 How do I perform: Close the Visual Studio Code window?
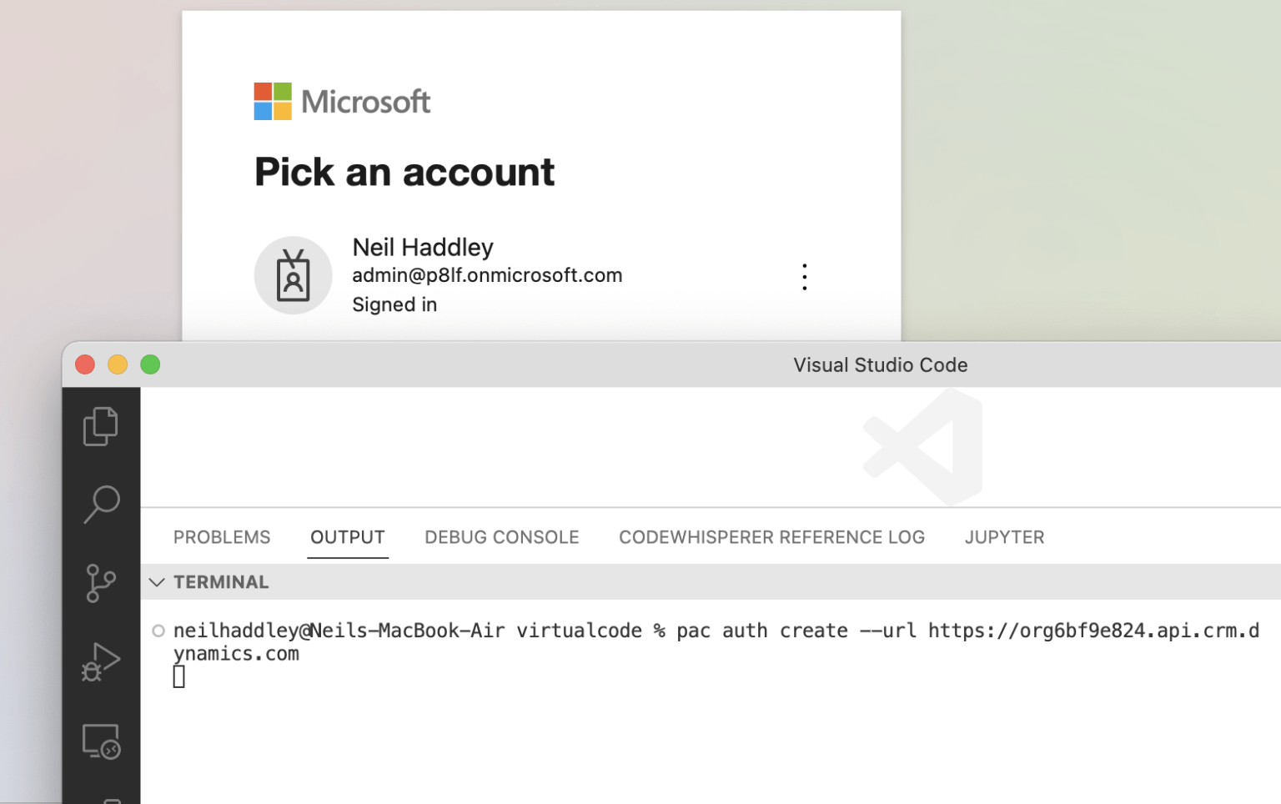pos(85,364)
